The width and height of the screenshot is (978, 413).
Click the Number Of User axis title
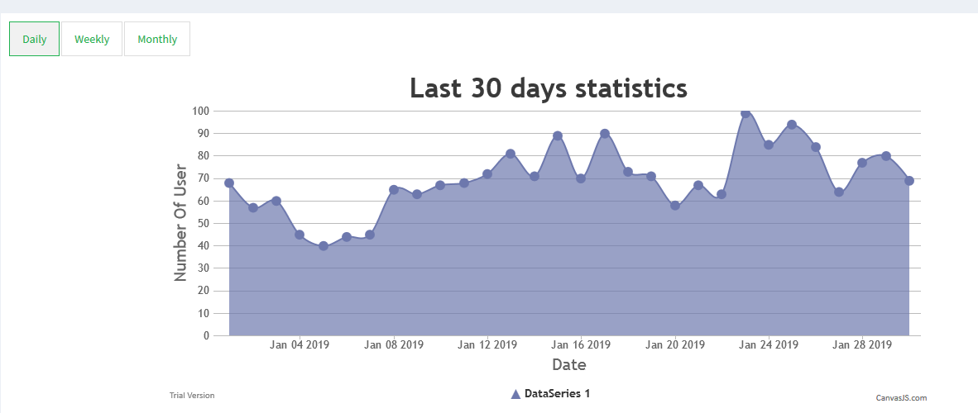click(181, 223)
